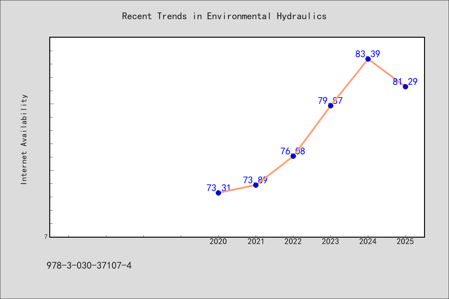The width and height of the screenshot is (449, 299).
Task: Click the '7' y-axis tick label
Action: pos(46,237)
